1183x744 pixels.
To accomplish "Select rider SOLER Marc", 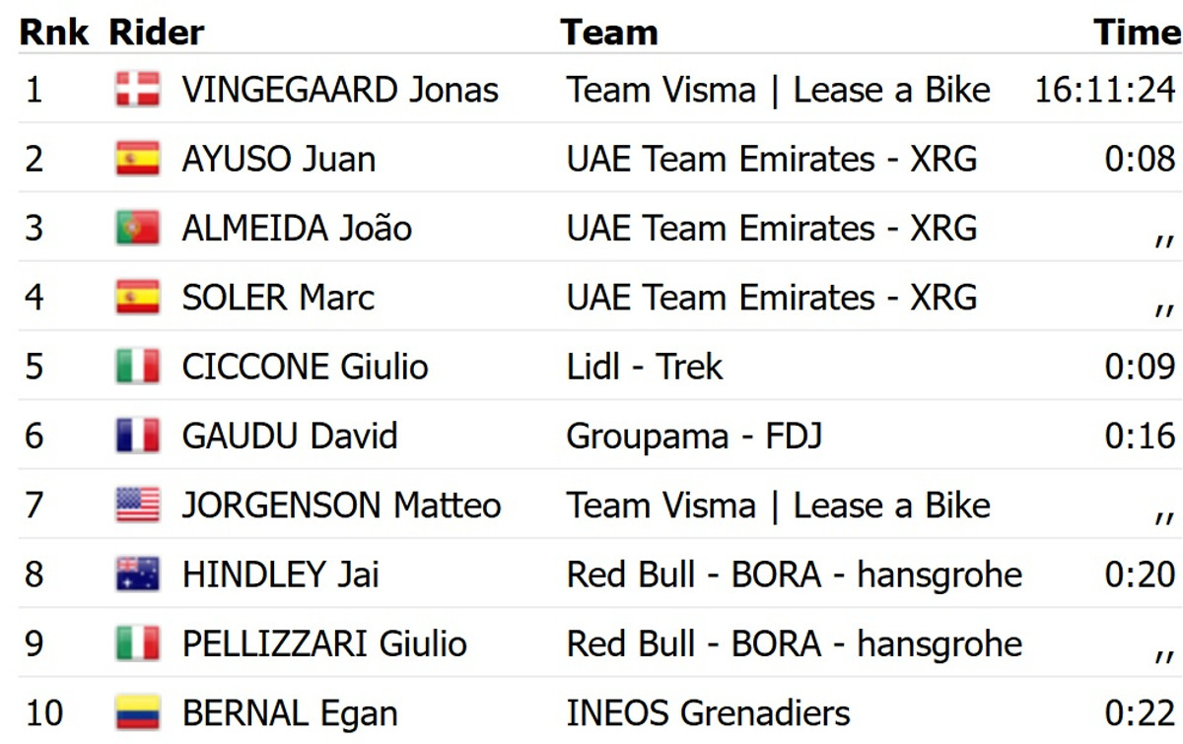I will pos(278,298).
